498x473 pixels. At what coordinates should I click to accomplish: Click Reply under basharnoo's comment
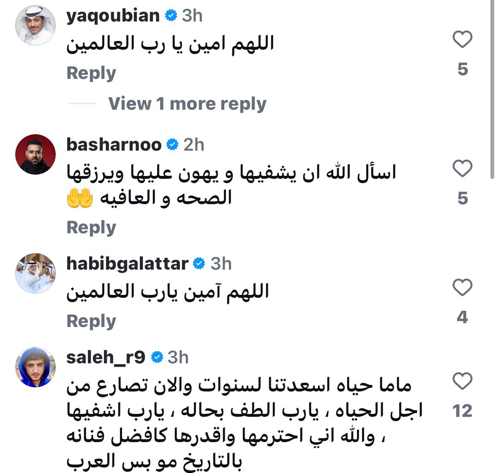91,227
